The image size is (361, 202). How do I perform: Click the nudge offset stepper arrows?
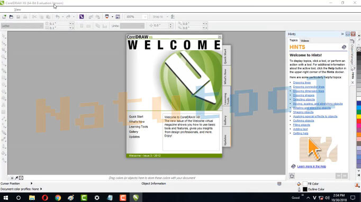click(170, 25)
